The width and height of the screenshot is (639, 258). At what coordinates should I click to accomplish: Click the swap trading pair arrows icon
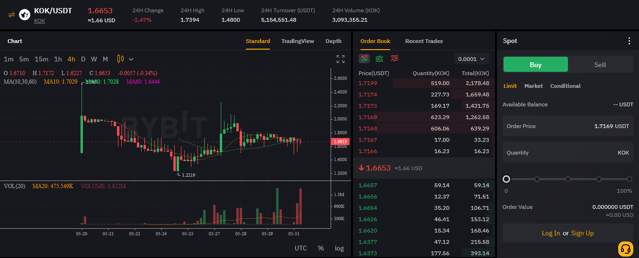(12, 15)
